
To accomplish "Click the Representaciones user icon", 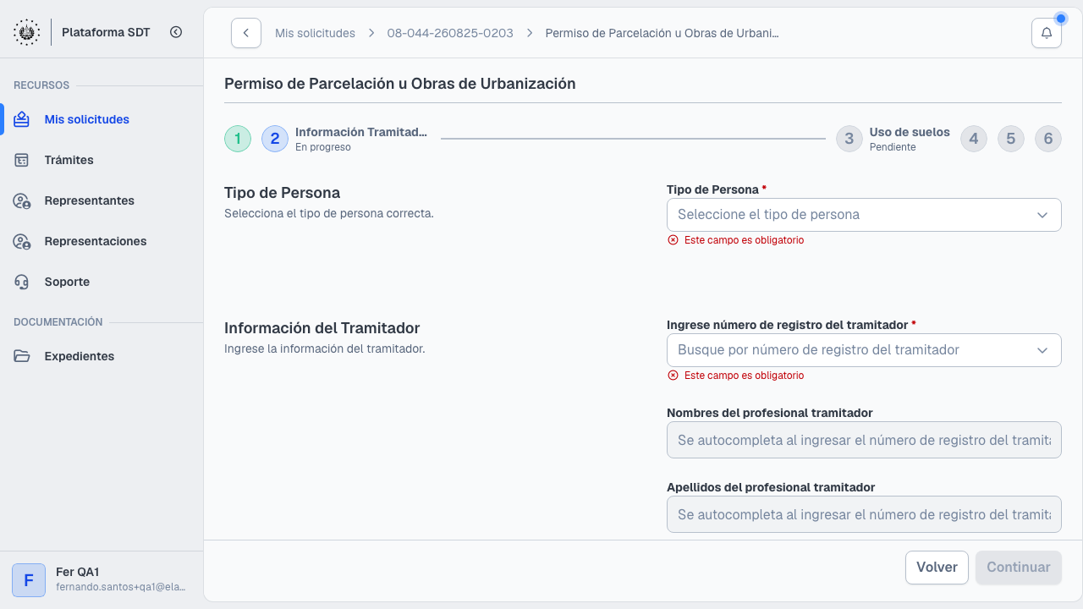I will [x=22, y=241].
